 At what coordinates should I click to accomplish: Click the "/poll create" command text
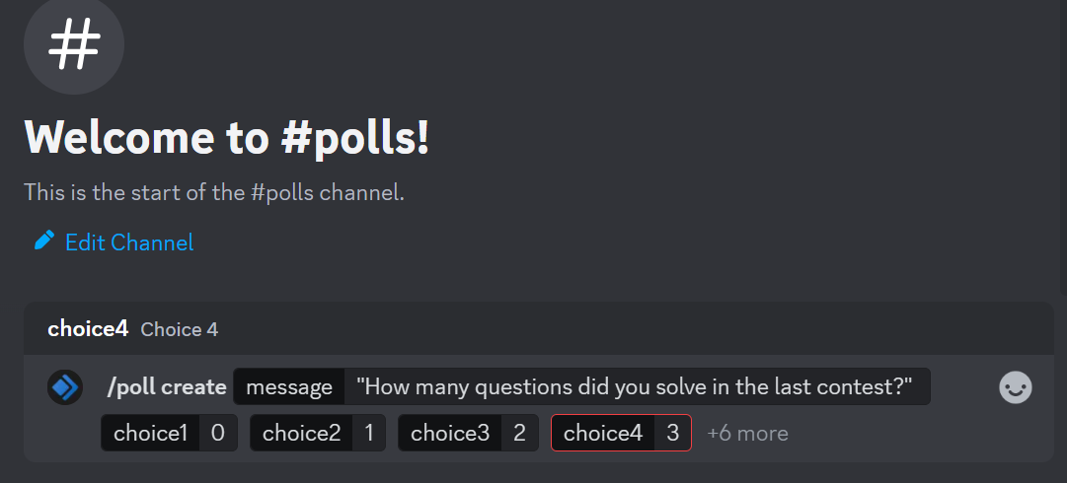coord(167,387)
